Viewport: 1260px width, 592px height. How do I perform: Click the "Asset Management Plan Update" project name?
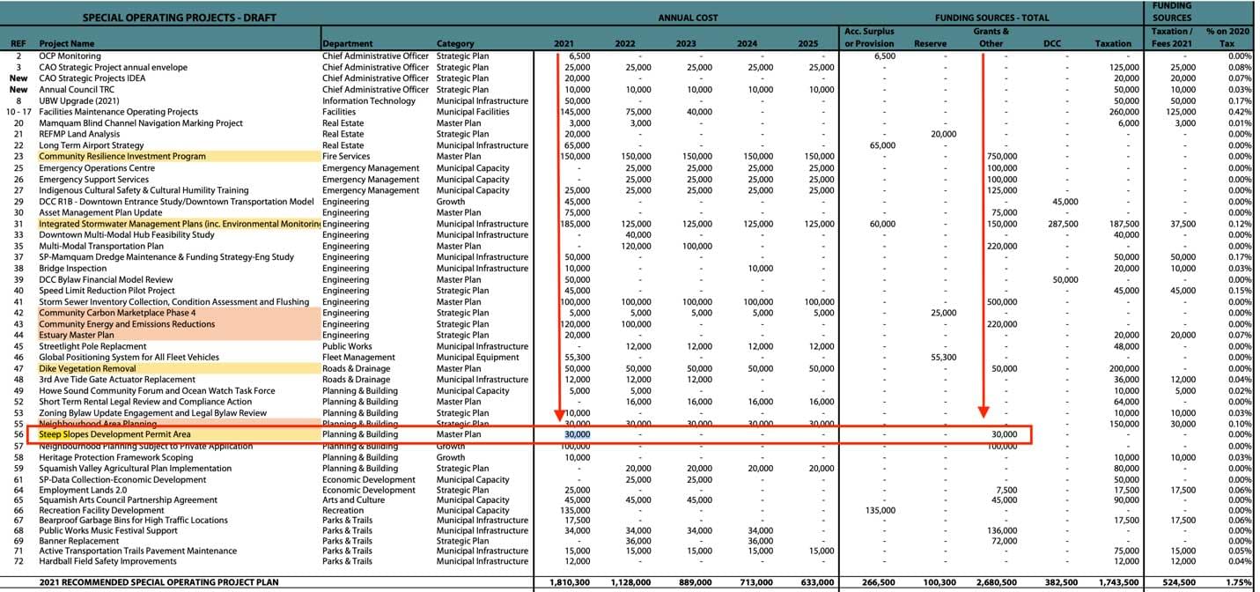pos(100,212)
